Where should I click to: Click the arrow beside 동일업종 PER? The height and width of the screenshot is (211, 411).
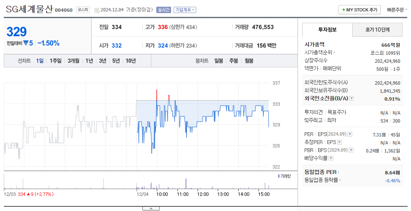point(338,172)
